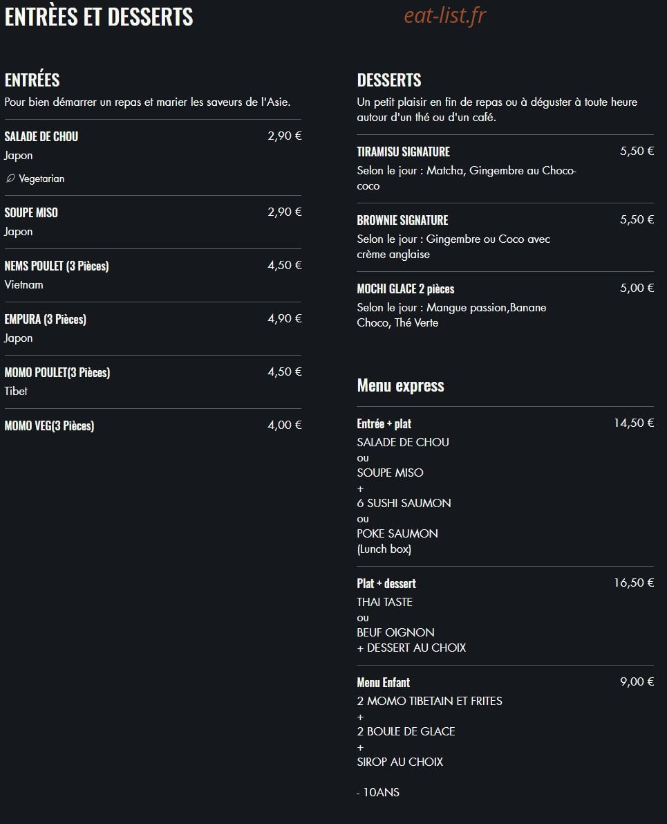Select the Menu Enfant option
This screenshot has height=824, width=667.
[x=384, y=682]
